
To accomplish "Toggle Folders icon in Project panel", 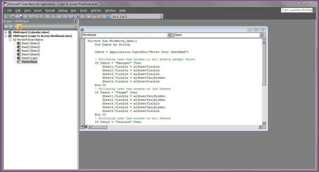I will click(x=19, y=26).
